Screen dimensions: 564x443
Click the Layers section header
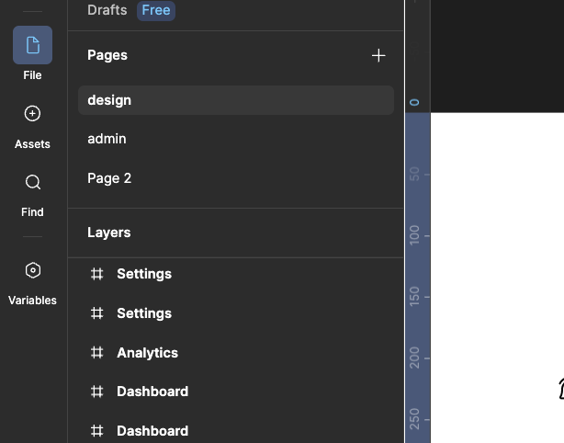point(109,233)
